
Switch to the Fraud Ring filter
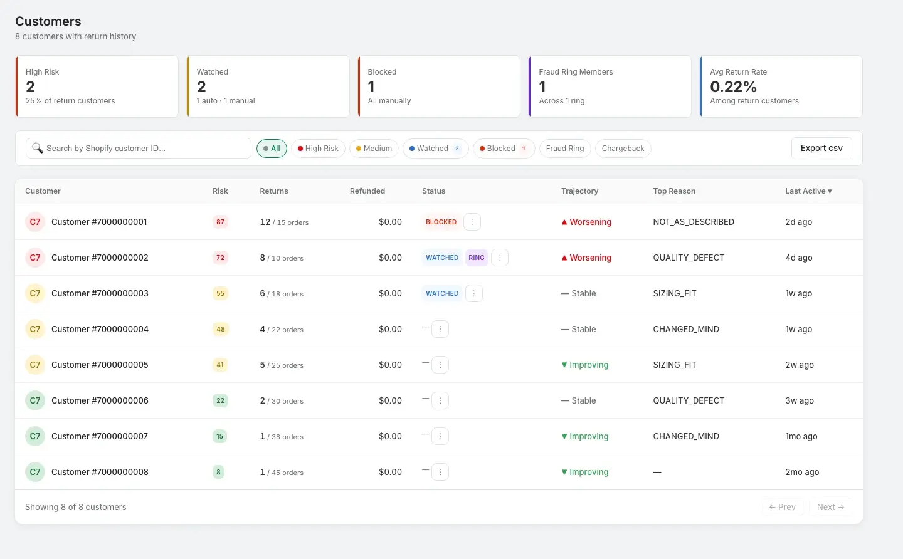coord(564,149)
